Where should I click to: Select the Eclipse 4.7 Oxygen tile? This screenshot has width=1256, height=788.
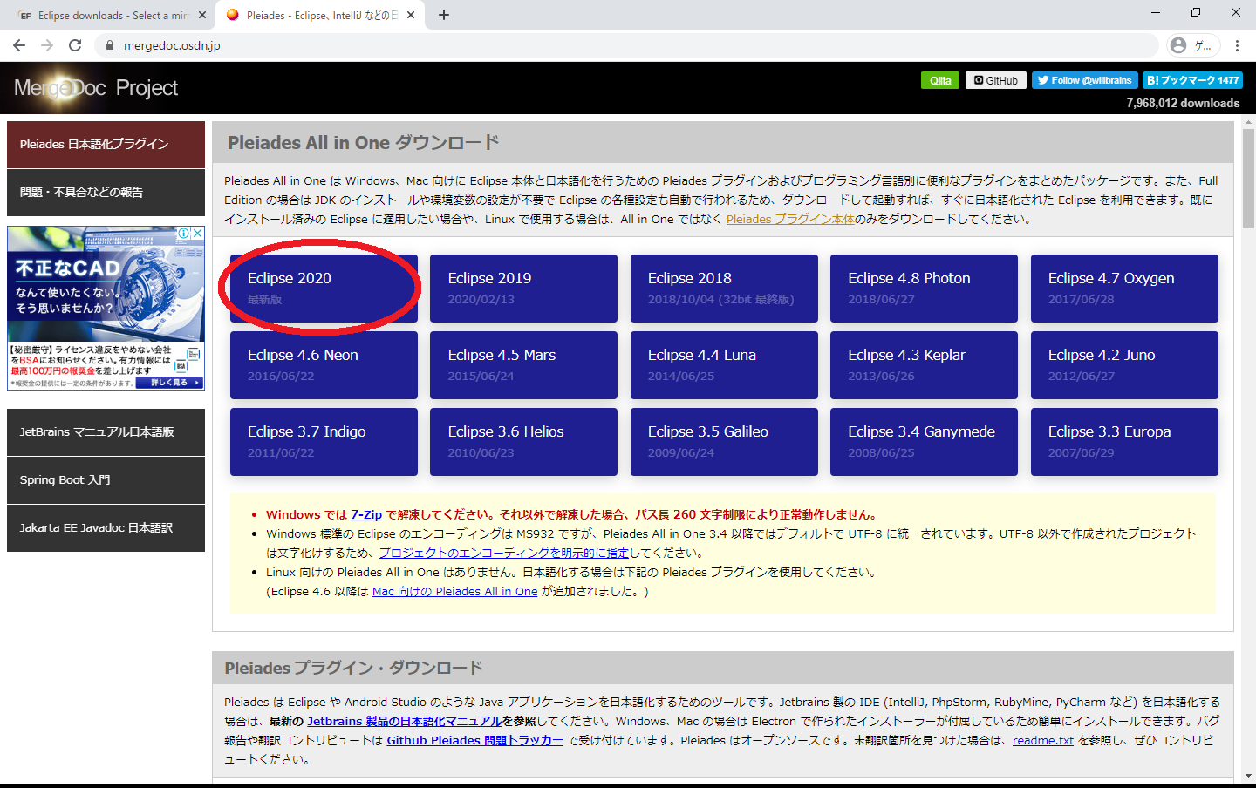[x=1124, y=289]
